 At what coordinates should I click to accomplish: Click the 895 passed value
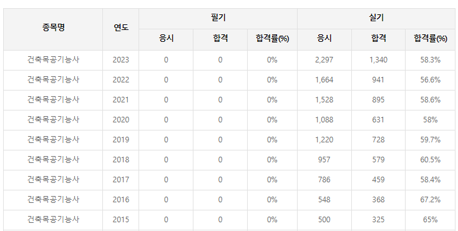pyautogui.click(x=378, y=100)
